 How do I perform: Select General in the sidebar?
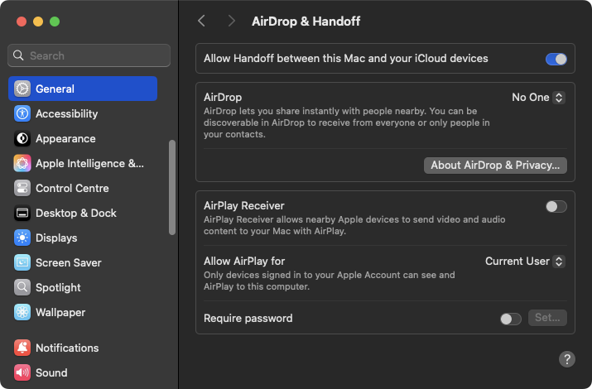point(83,89)
